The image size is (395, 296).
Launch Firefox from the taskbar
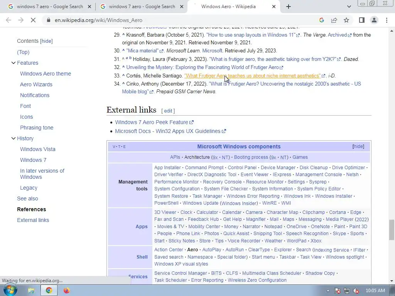pyautogui.click(x=66, y=291)
